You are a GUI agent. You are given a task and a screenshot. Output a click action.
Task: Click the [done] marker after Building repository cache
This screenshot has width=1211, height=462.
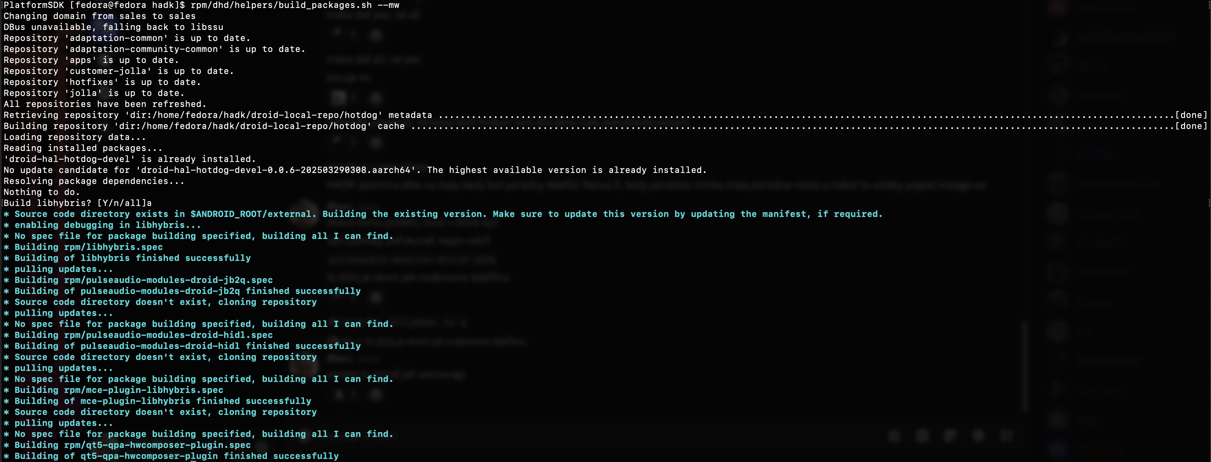point(1191,126)
